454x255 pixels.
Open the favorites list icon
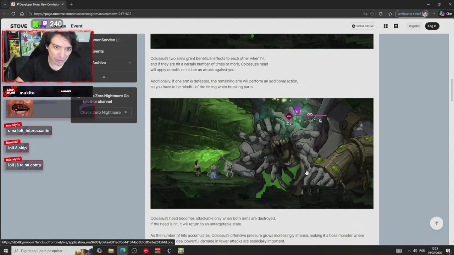point(390,14)
